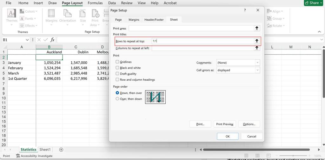
Task: Open the theme Fonts dropdown
Action: [x=28, y=18]
